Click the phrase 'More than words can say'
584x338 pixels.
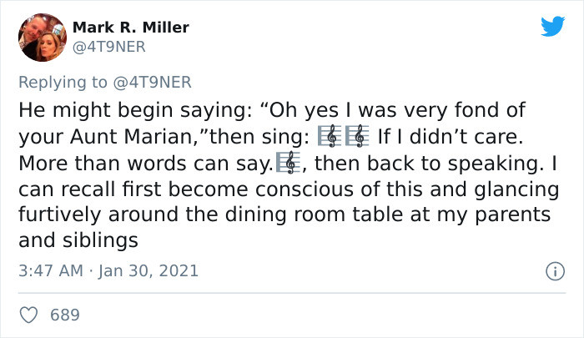pyautogui.click(x=146, y=164)
